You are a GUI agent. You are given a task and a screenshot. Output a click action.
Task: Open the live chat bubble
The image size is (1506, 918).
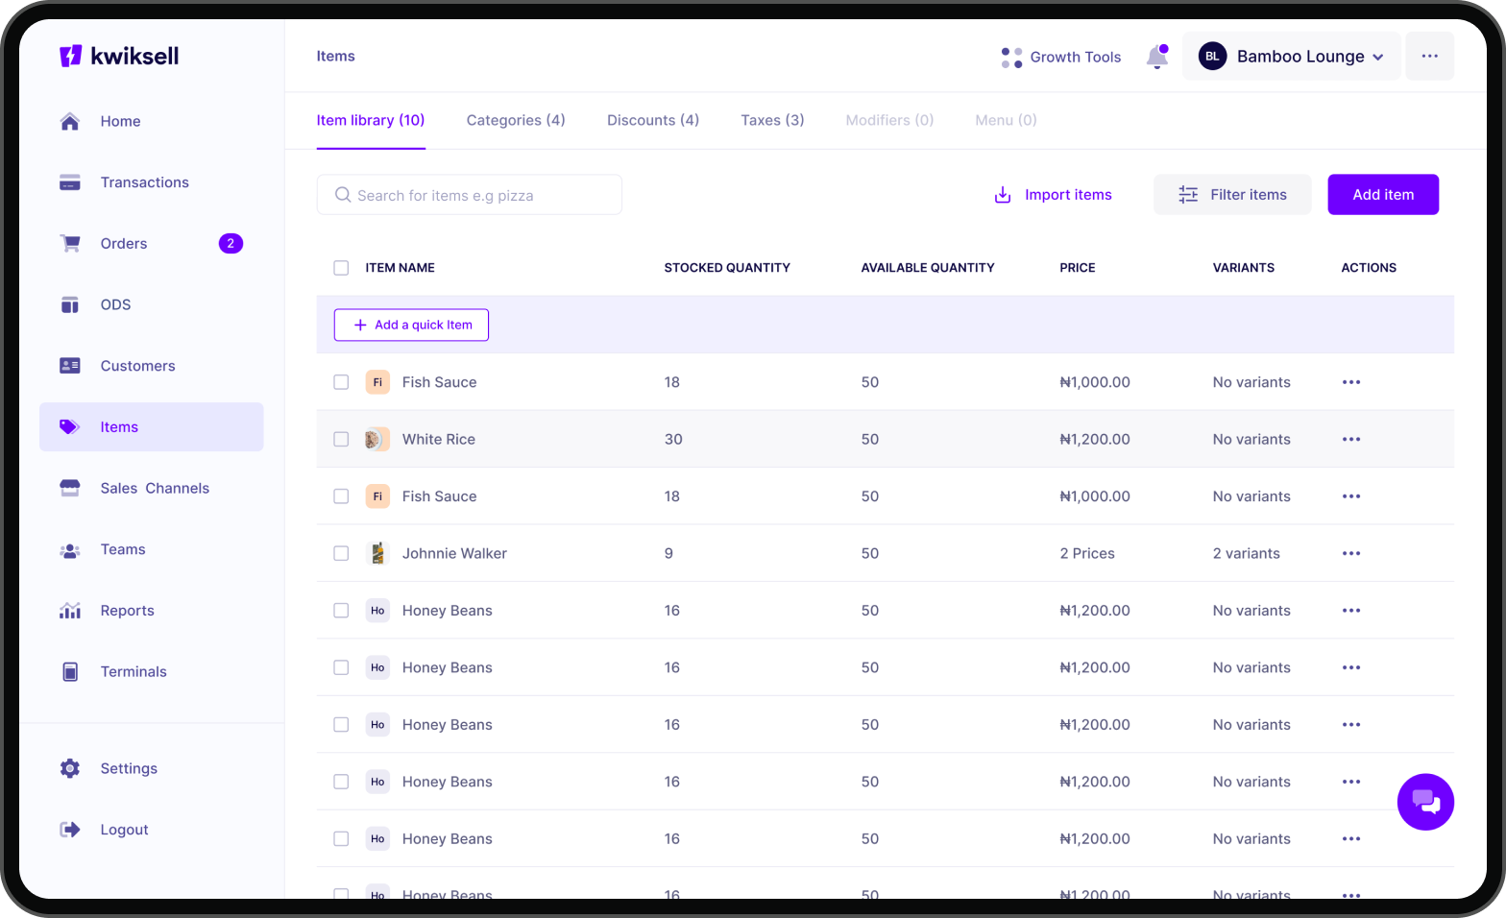pos(1424,802)
